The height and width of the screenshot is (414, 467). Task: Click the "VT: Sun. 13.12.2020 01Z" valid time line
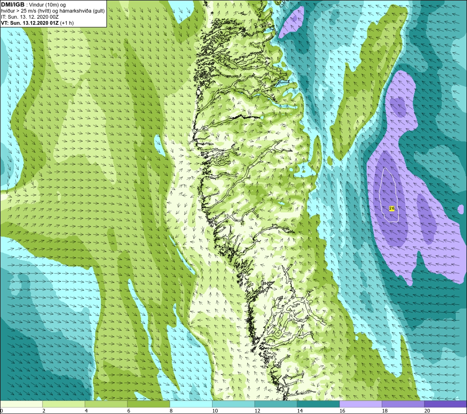click(30, 23)
